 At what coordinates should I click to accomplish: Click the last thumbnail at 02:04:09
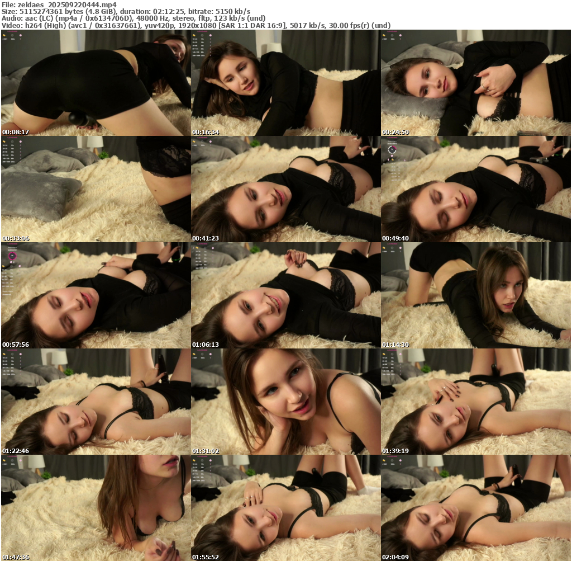click(x=475, y=508)
